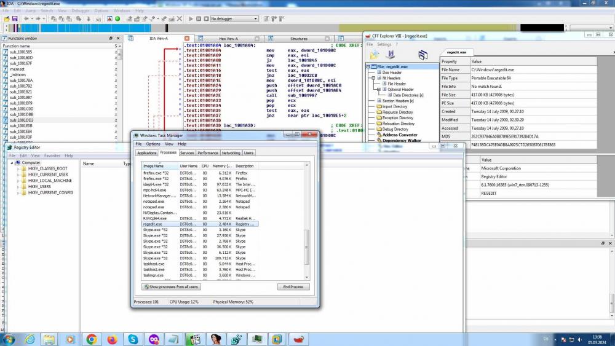This screenshot has height=346, width=615.
Task: Click the Task Manager process list scrollbar
Action: (307, 246)
